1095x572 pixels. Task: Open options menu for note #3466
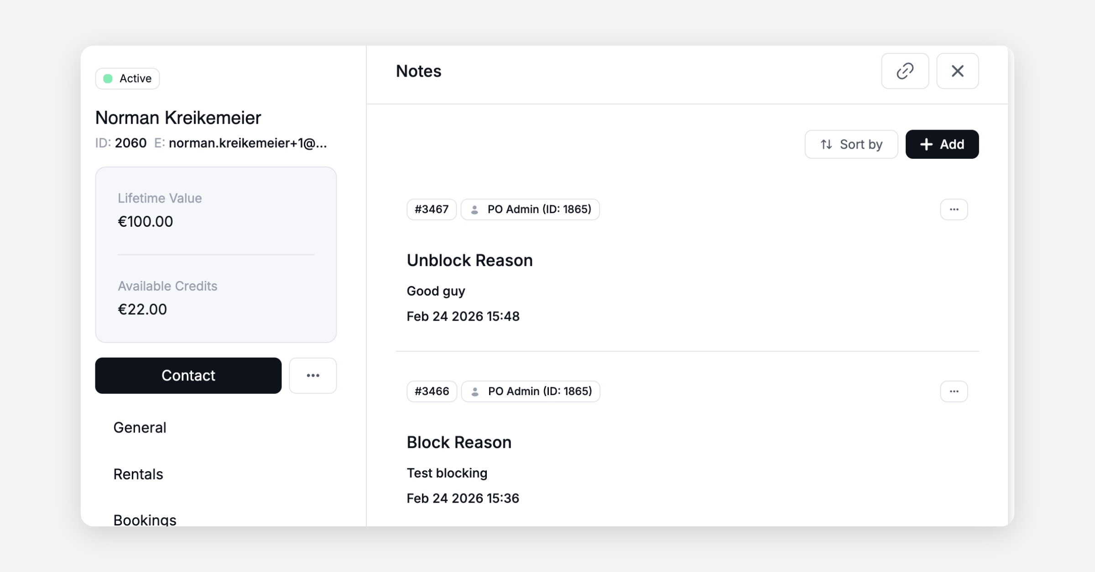(x=954, y=391)
